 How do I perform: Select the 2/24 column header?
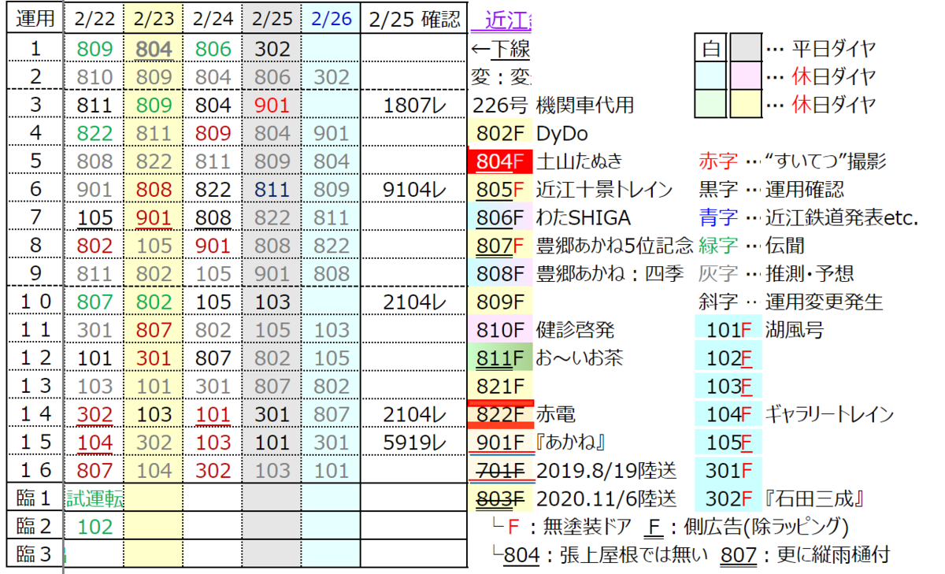(x=212, y=20)
